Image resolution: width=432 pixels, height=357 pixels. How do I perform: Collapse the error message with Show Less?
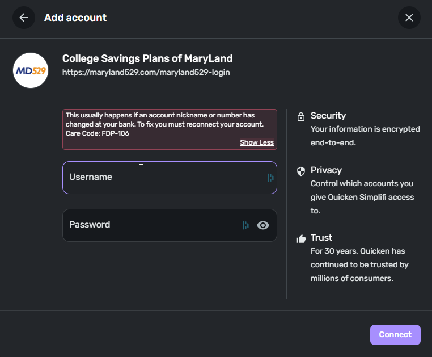(256, 142)
